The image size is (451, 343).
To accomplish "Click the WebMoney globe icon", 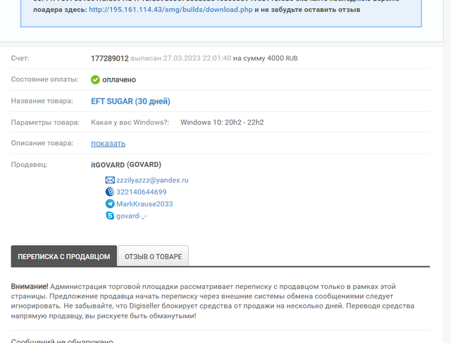I will 110,192.
